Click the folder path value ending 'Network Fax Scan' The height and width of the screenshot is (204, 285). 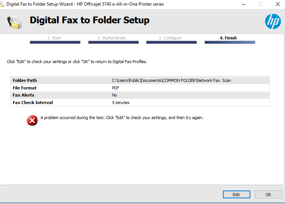click(171, 80)
